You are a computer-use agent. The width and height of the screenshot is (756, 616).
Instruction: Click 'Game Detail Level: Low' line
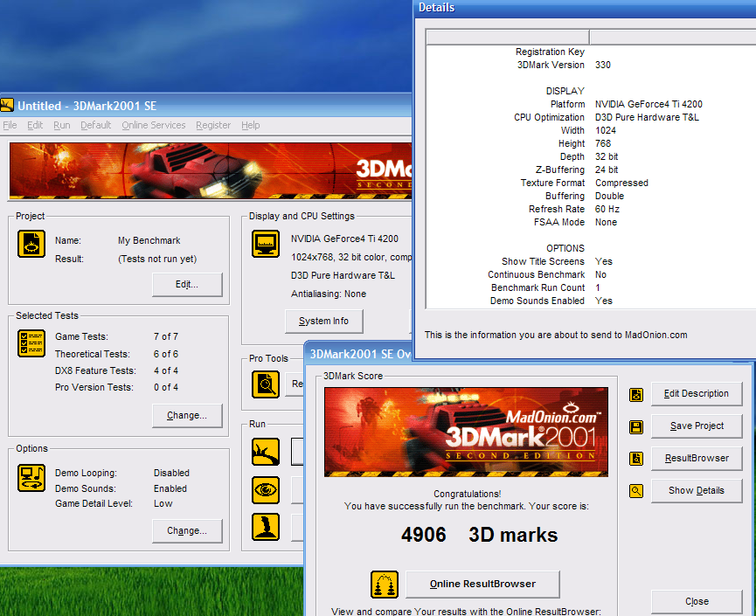[x=114, y=503]
